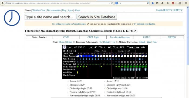Click the magnifier icon in search box
This screenshot has width=189, height=98.
pos(148,3)
